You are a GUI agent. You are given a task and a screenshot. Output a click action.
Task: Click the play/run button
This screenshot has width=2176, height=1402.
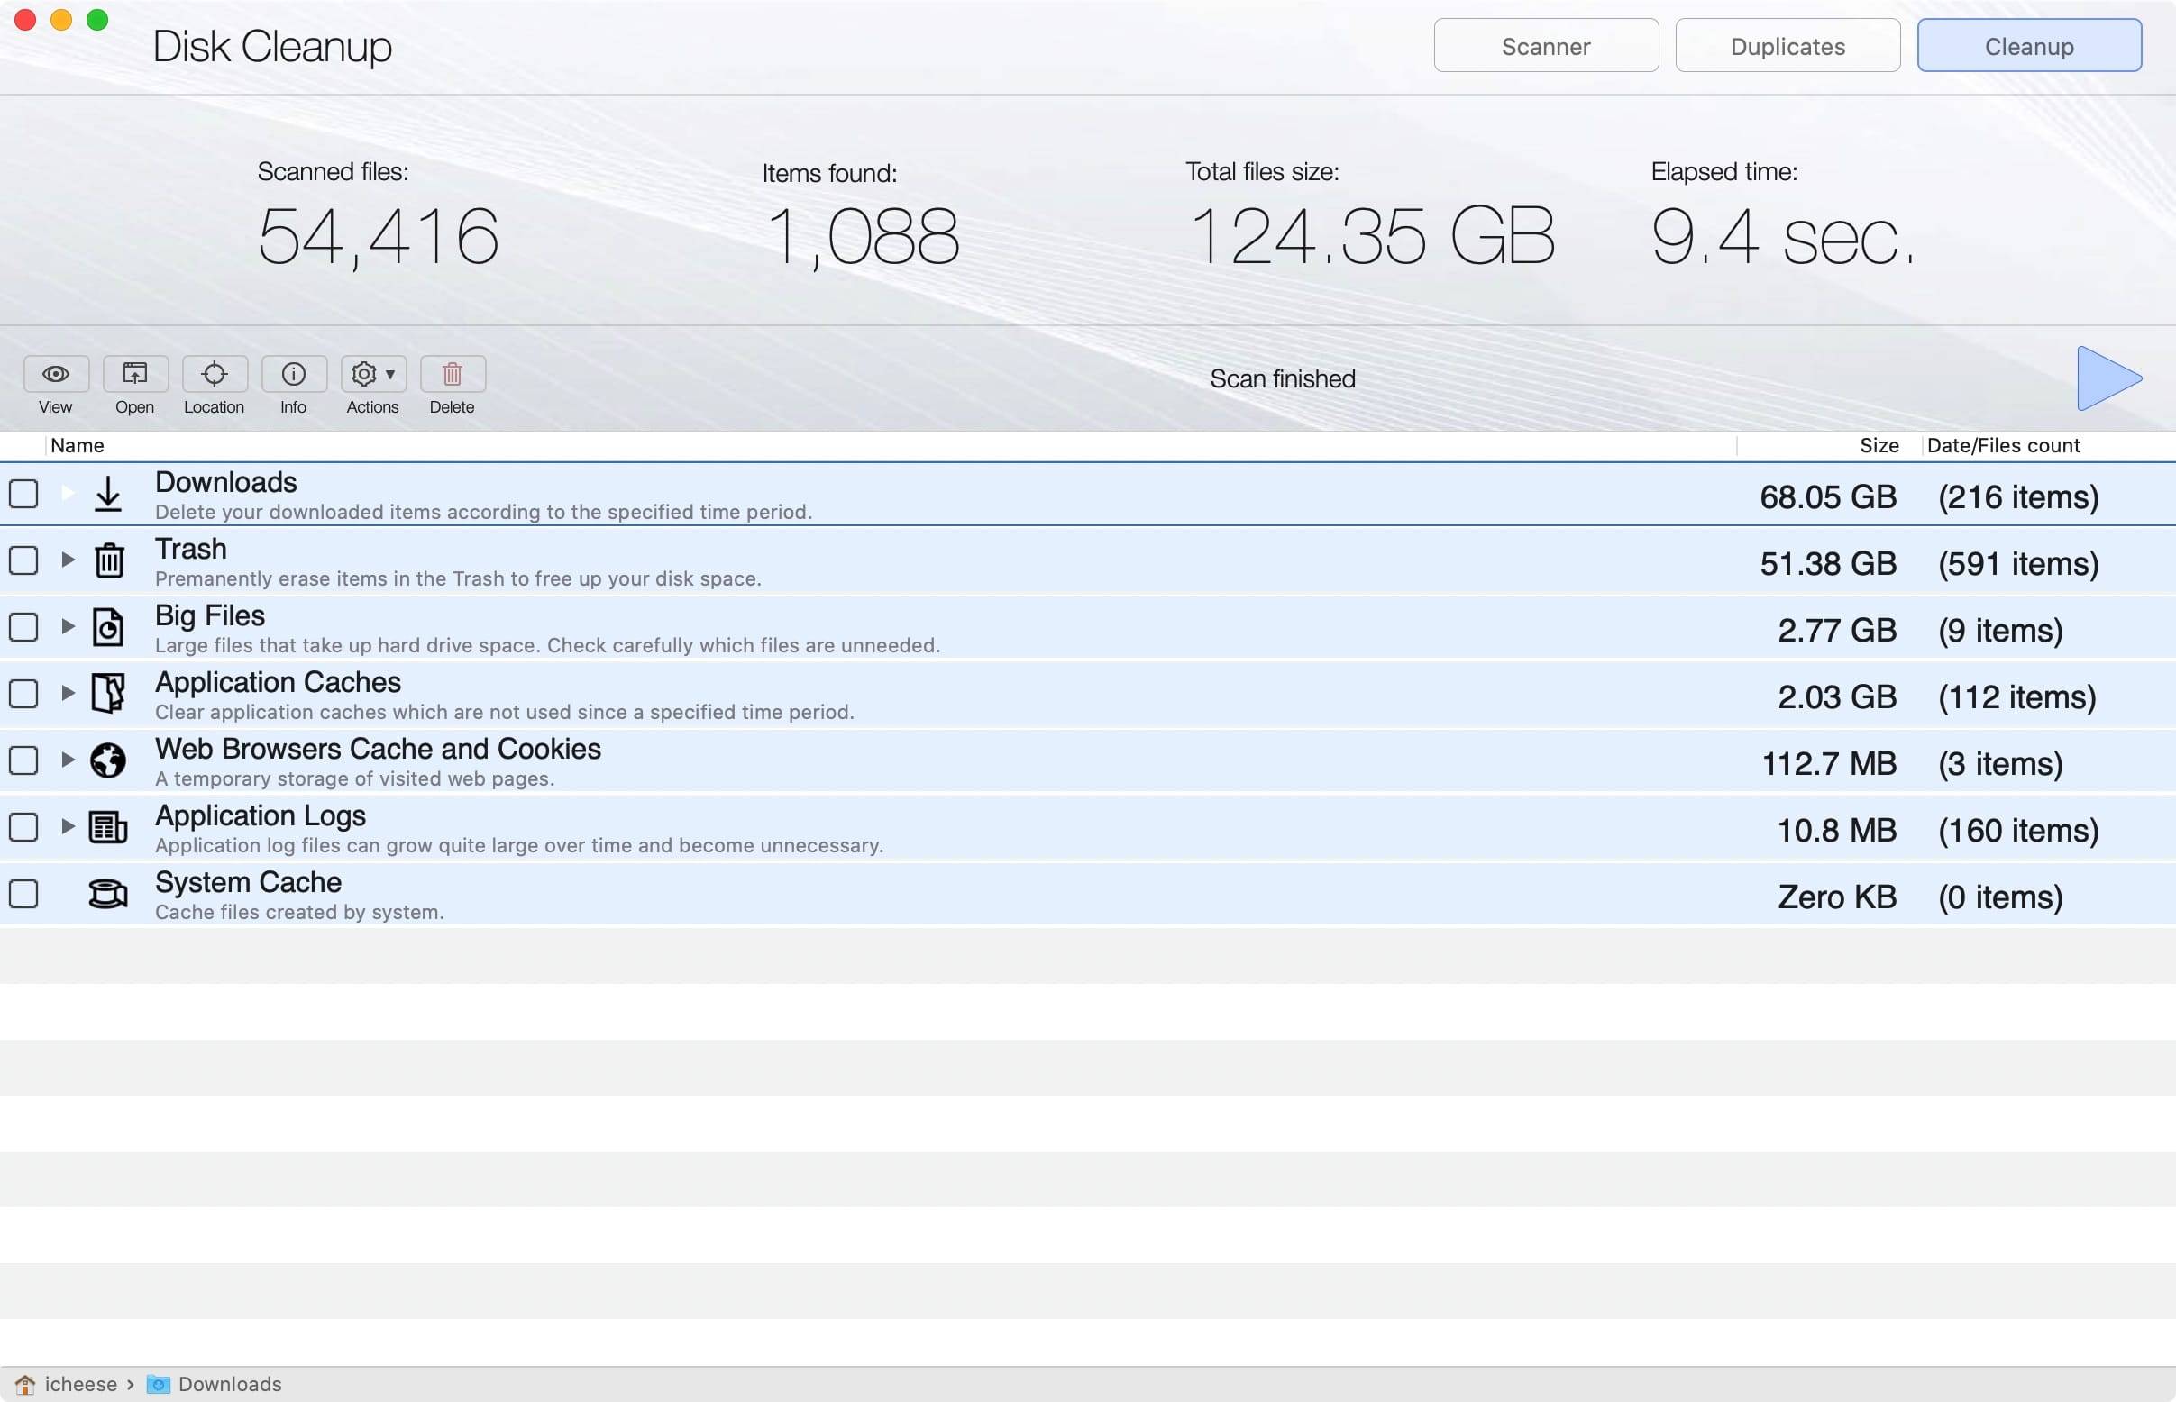(2107, 378)
